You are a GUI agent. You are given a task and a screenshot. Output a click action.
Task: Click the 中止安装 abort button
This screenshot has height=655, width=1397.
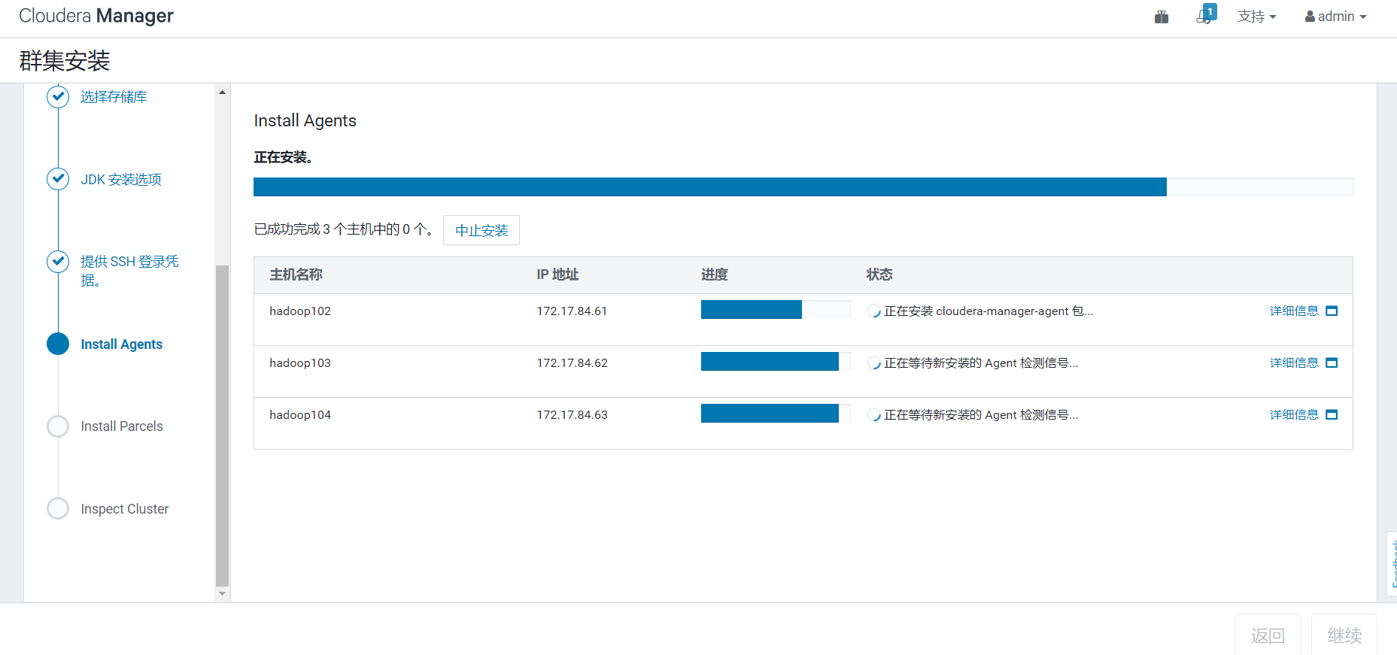coord(481,230)
